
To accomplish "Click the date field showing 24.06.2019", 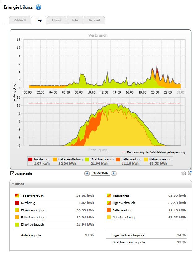I will pyautogui.click(x=100, y=174).
